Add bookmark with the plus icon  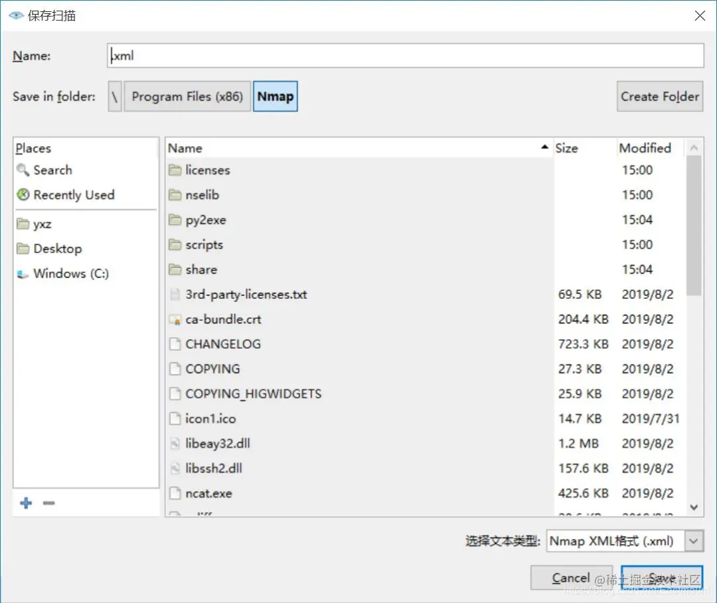tap(26, 503)
